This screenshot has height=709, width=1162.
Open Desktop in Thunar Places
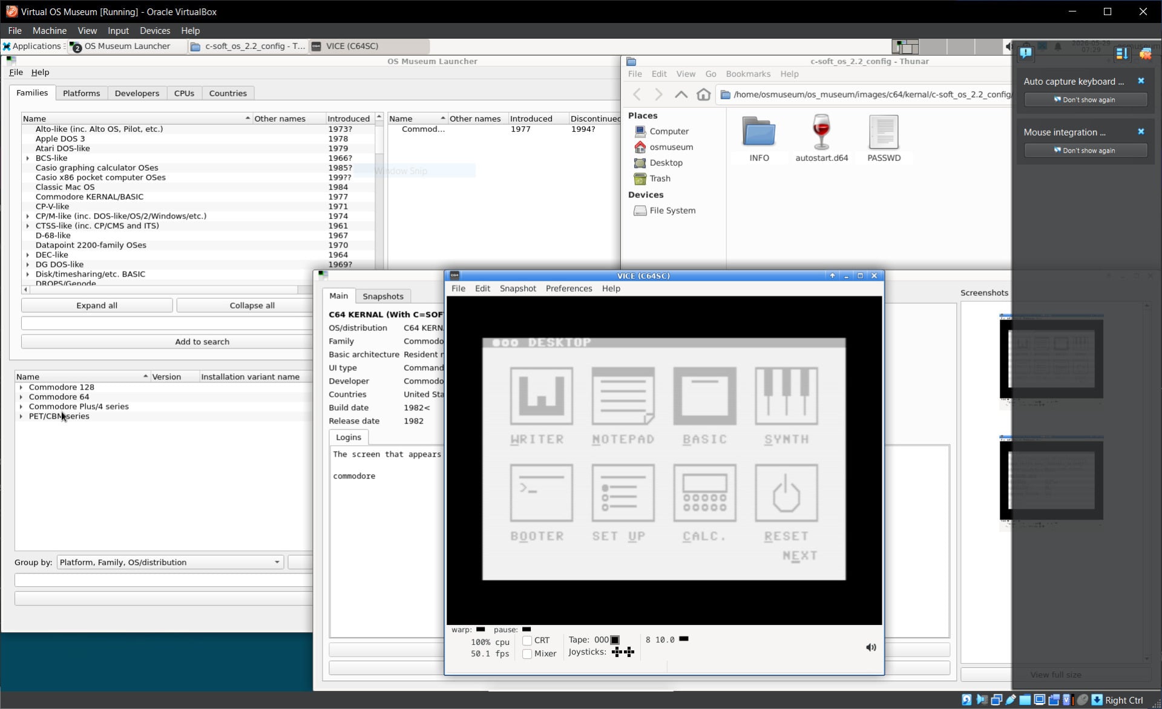[665, 163]
